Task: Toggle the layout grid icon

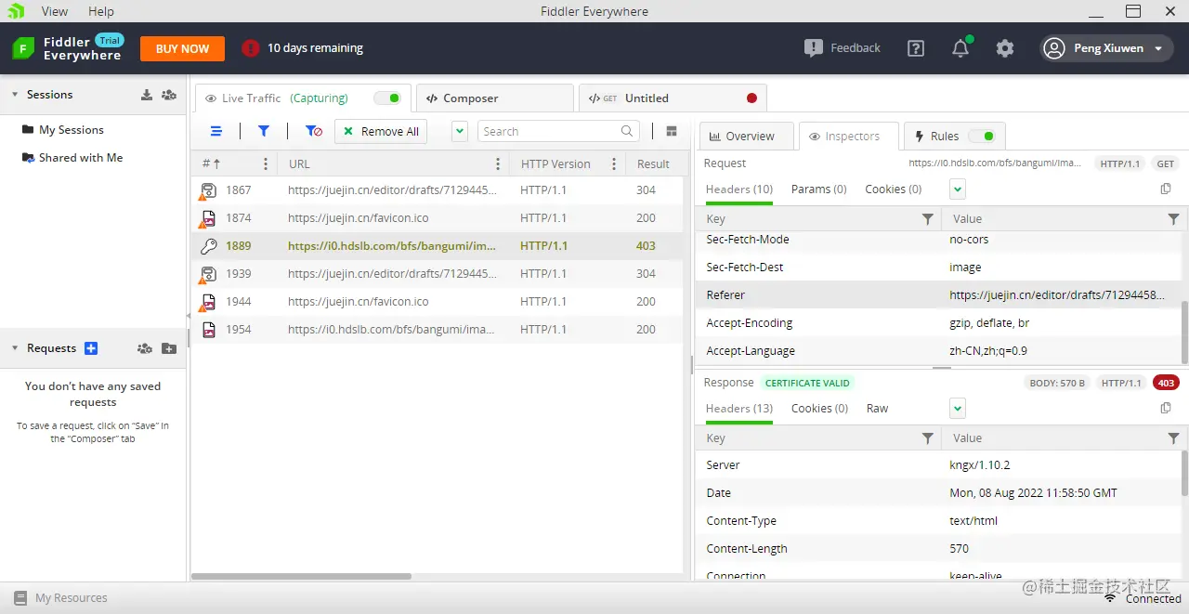Action: [672, 131]
